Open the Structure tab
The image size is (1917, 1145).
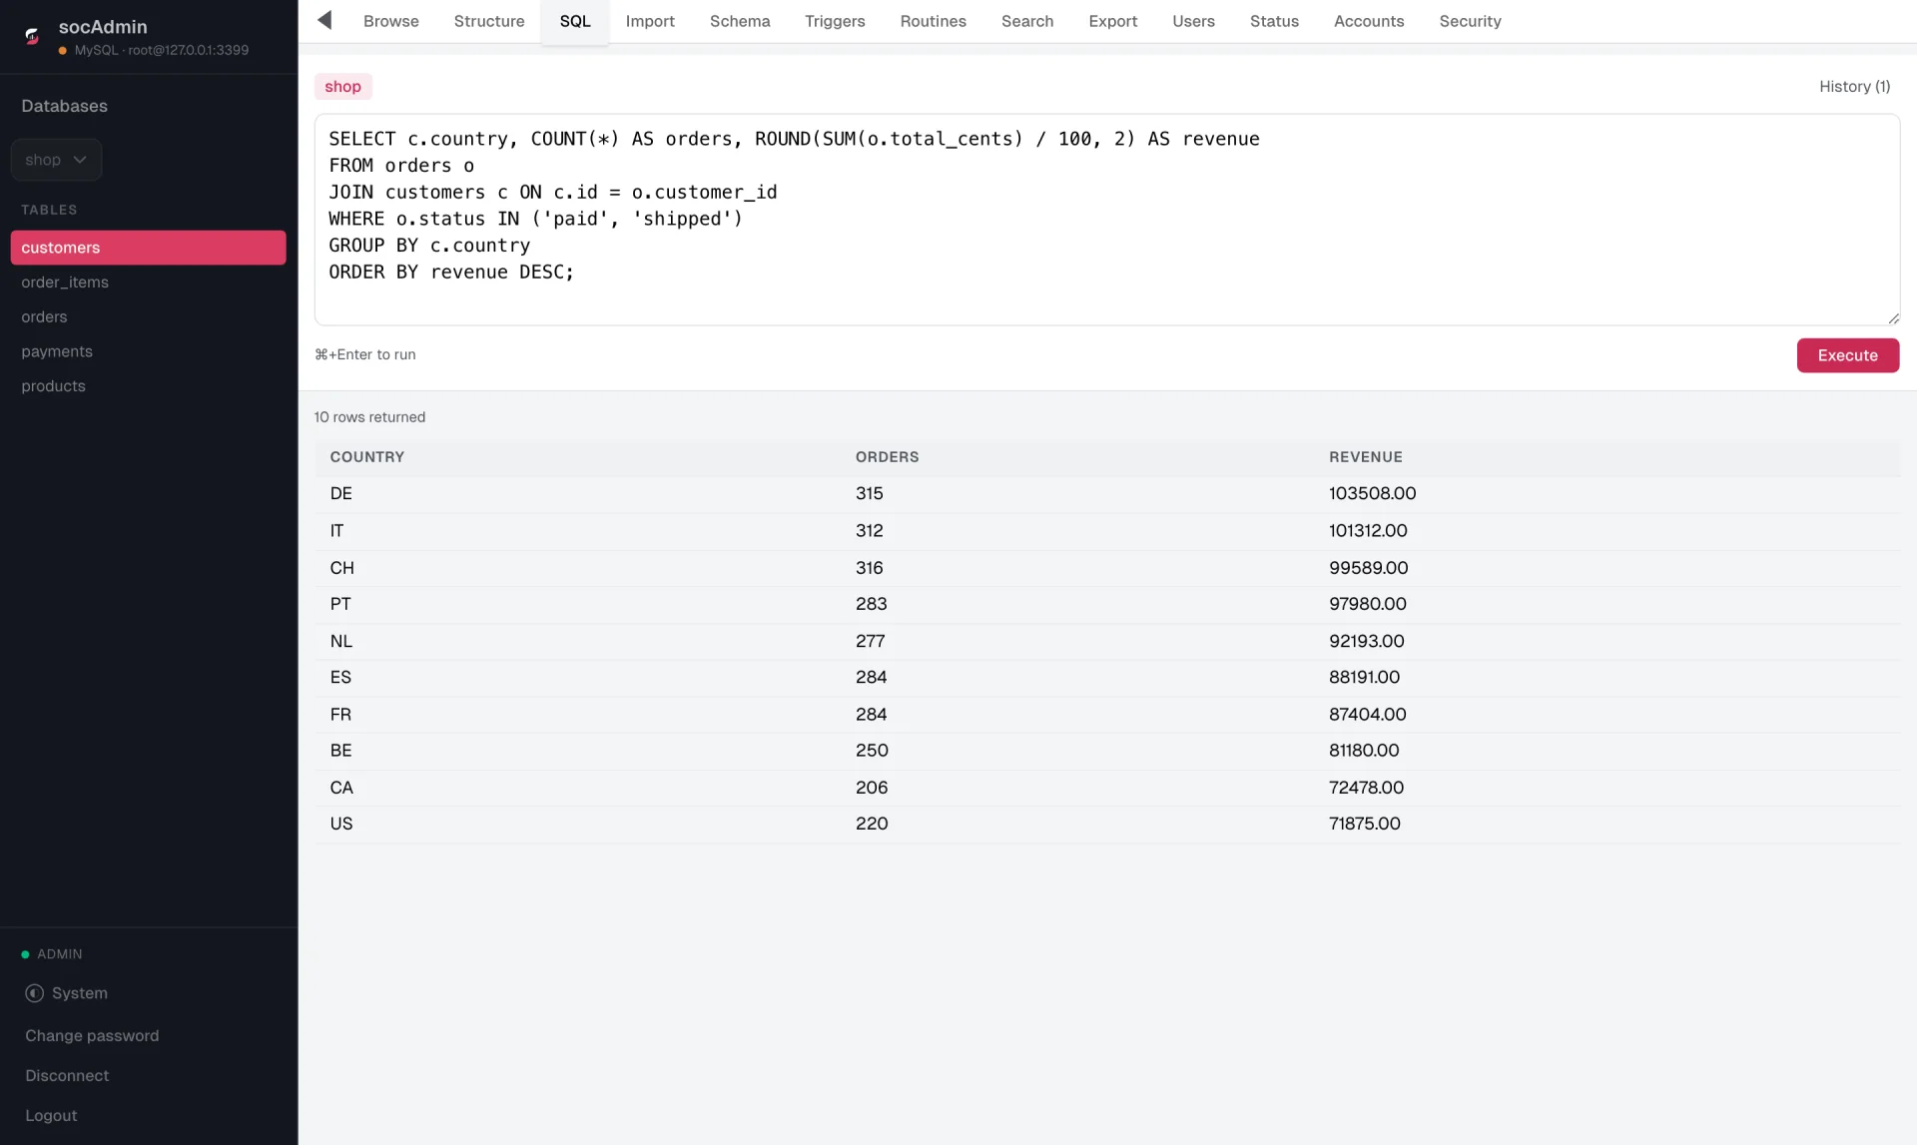[x=489, y=21]
